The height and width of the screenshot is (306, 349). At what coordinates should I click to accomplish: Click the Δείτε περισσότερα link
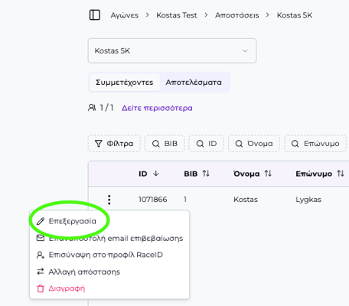(157, 108)
